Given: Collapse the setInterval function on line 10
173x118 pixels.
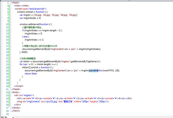Looking at the screenshot, I should point(11,24).
